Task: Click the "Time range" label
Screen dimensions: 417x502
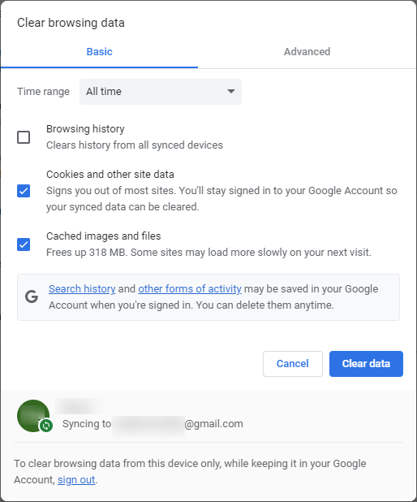Action: coord(43,92)
